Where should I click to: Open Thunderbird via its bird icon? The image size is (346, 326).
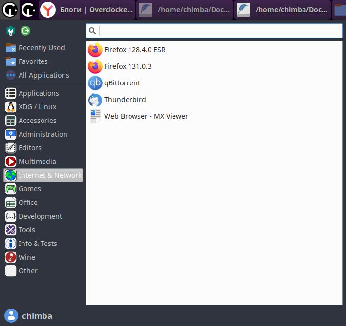pyautogui.click(x=95, y=100)
